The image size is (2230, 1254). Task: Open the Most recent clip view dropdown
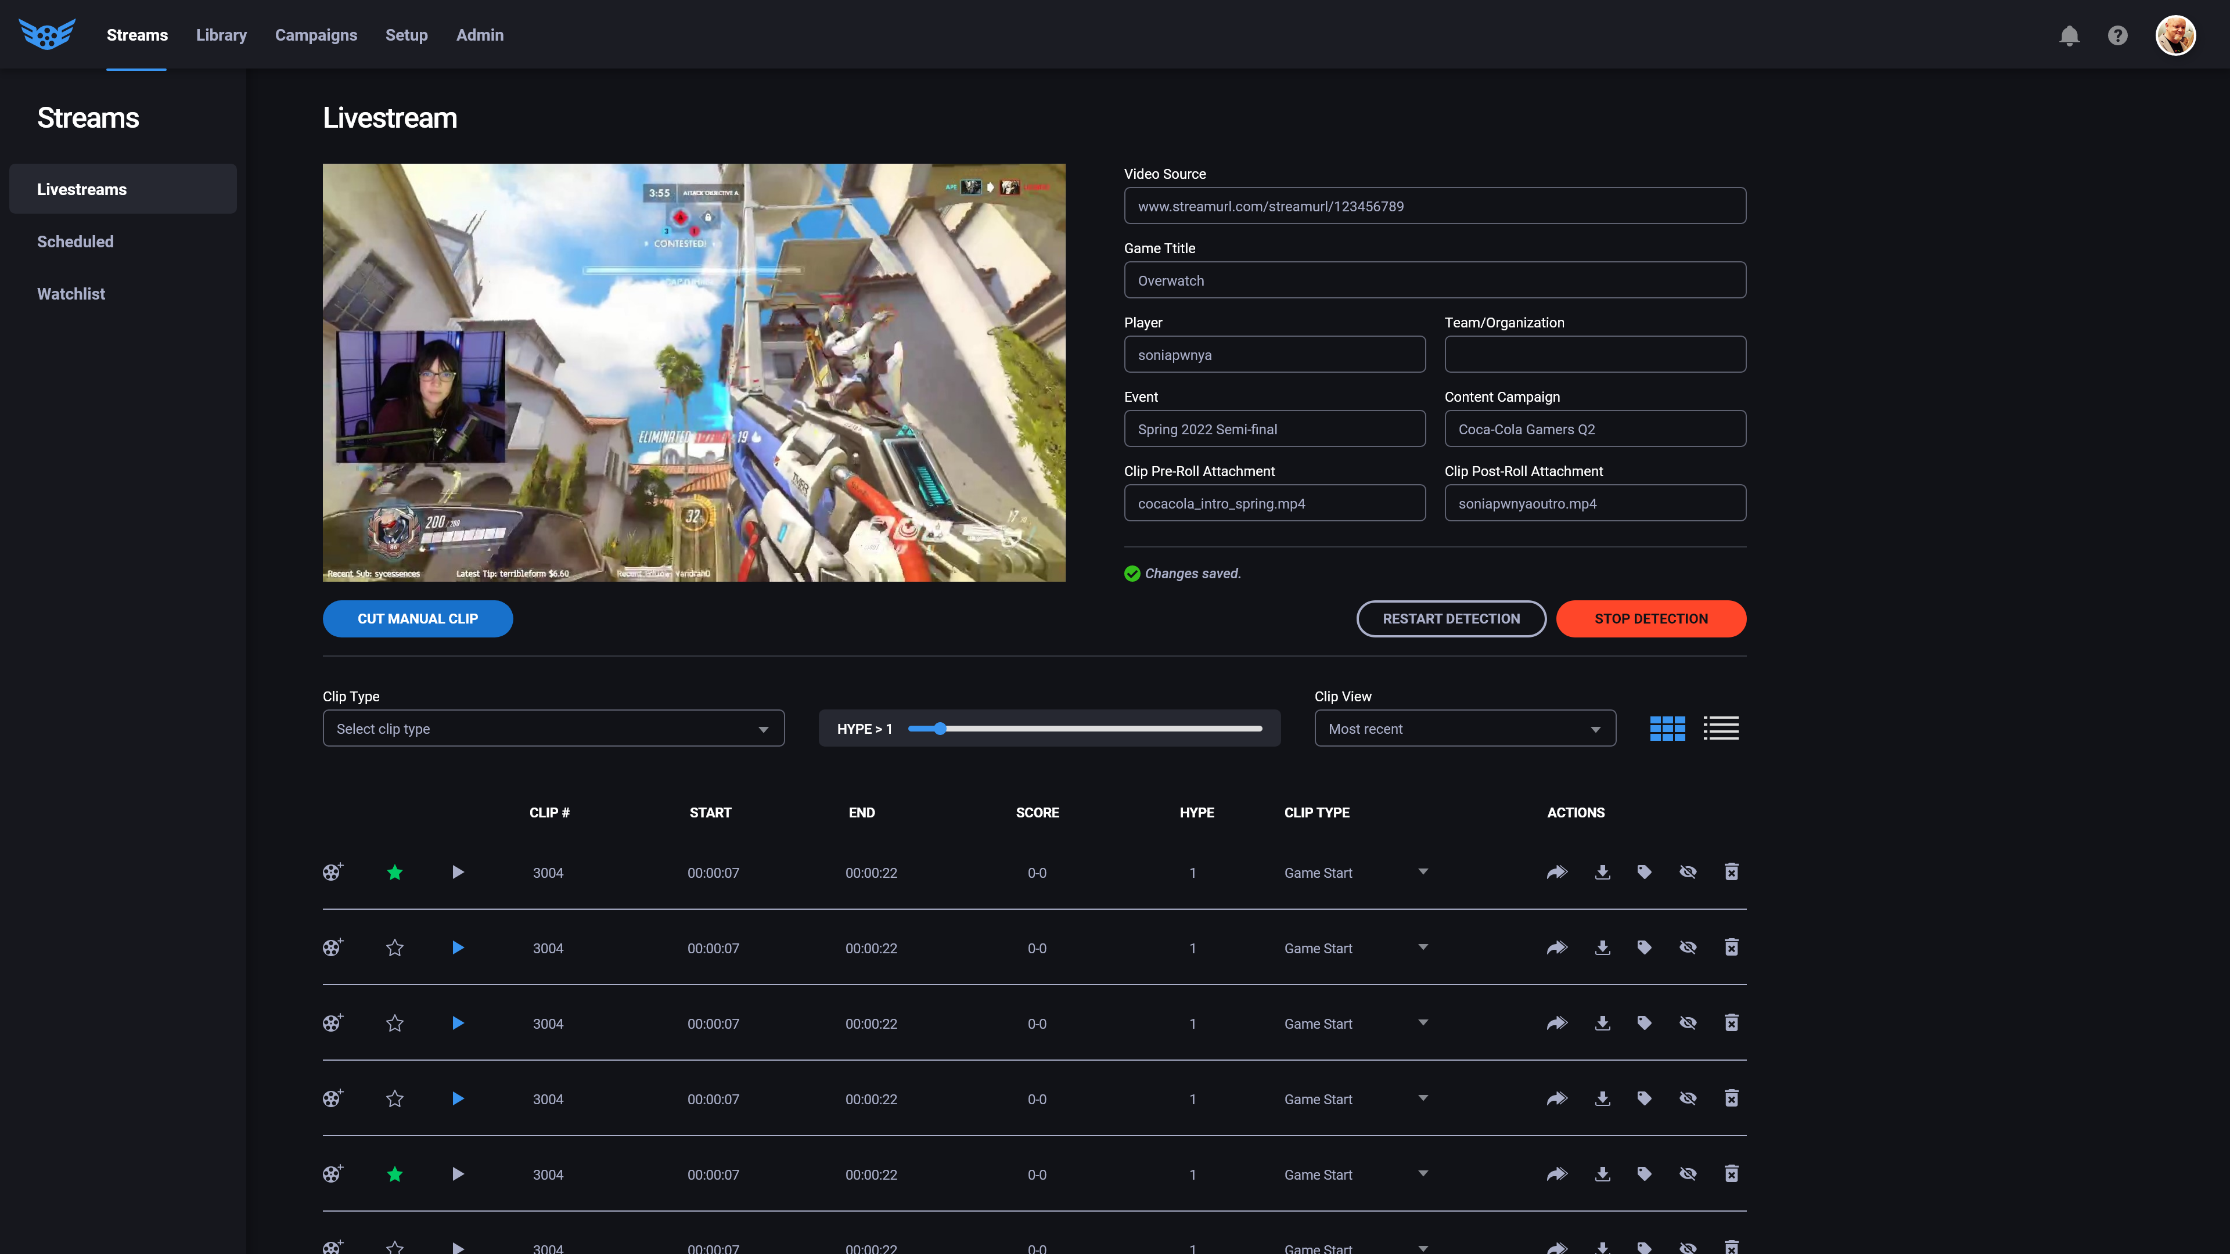coord(1465,729)
